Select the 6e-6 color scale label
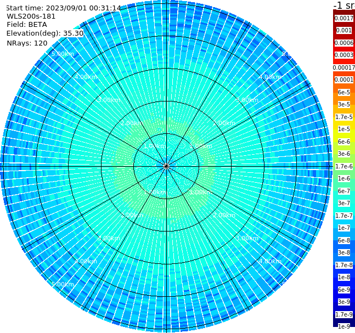 coord(344,142)
